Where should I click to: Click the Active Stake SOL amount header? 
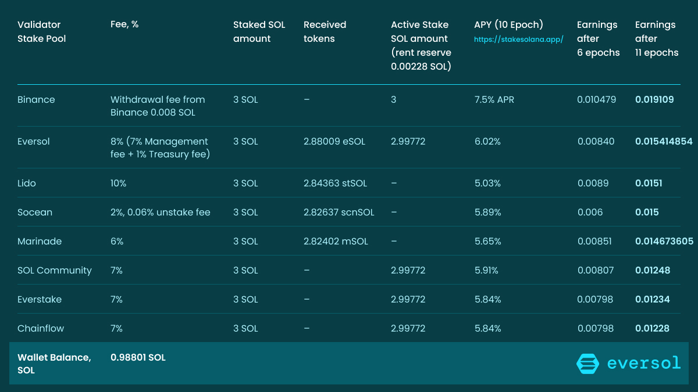[421, 46]
